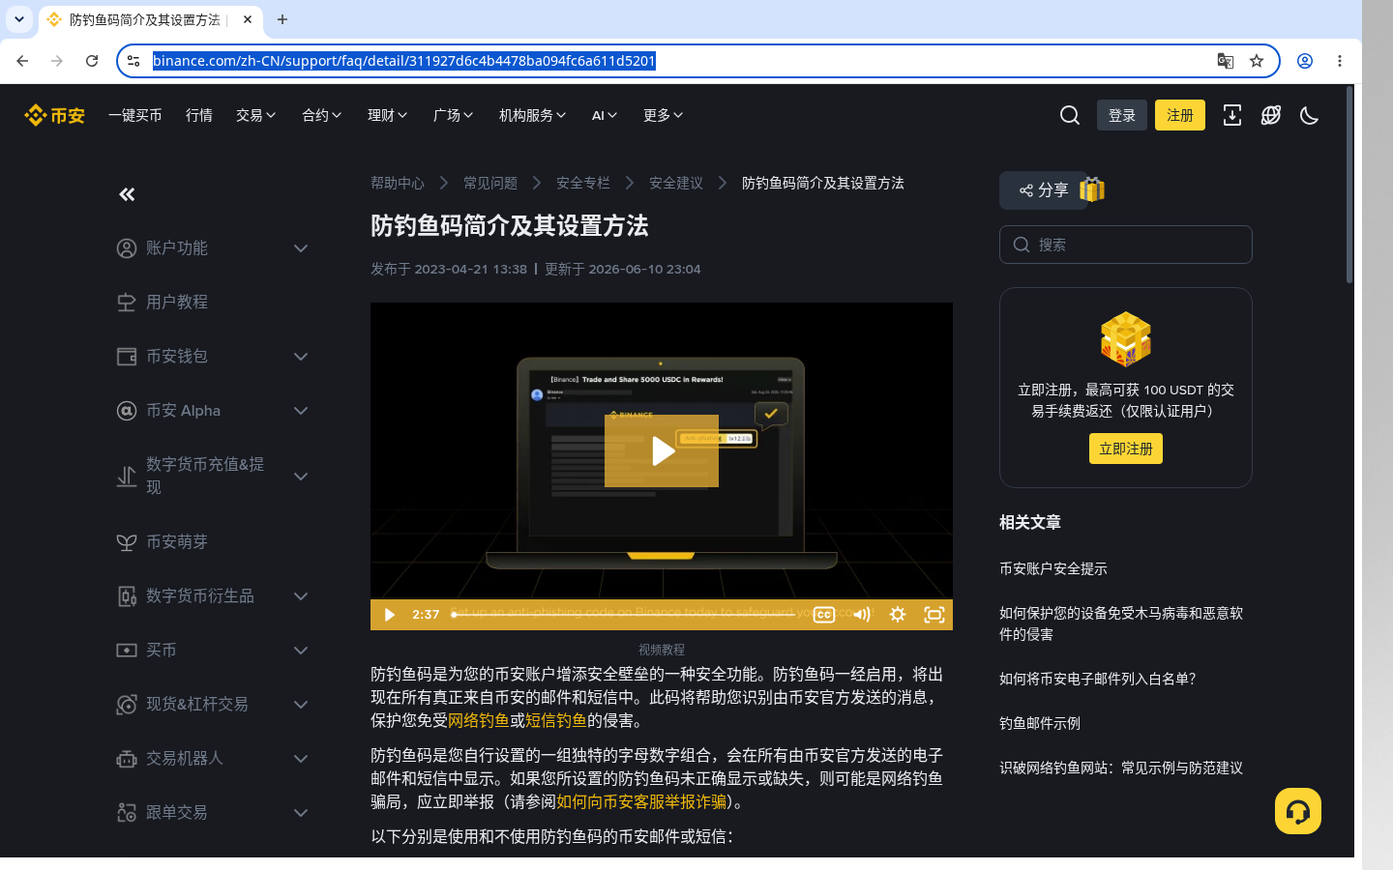Open related article 钓鱼邮件示例

pyautogui.click(x=1040, y=723)
